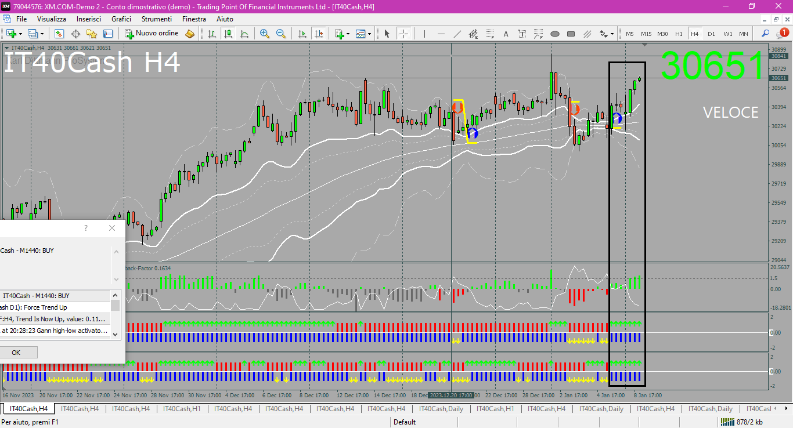Viewport: 793px width, 428px height.
Task: Select the arrow cursor tool
Action: click(387, 34)
